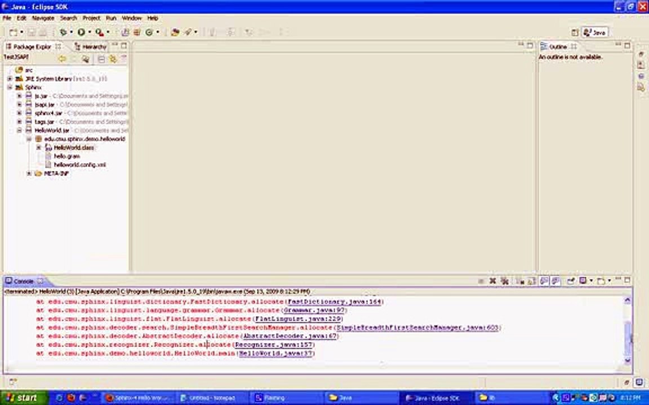Screen dimensions: 649x405
Task: Click the Open Type toolbar icon
Action: click(176, 32)
